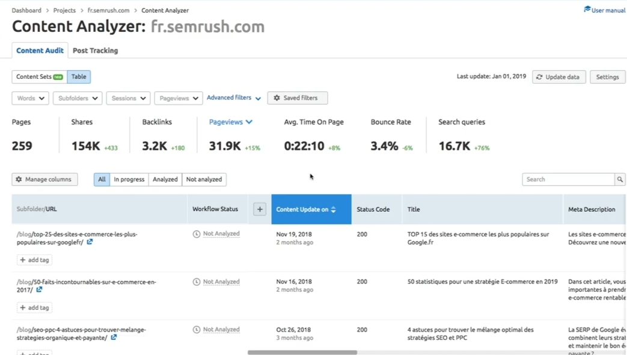Open Not Analyzed status for 50-faits row

pyautogui.click(x=221, y=282)
